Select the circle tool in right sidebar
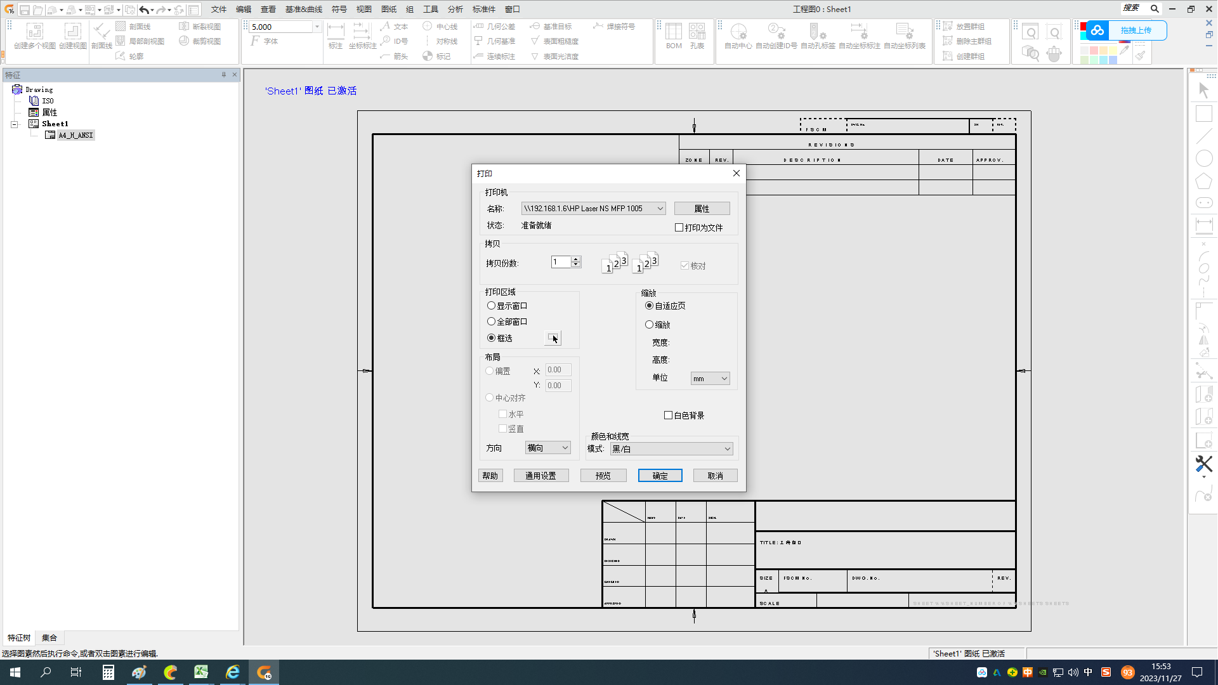The image size is (1218, 685). point(1203,158)
